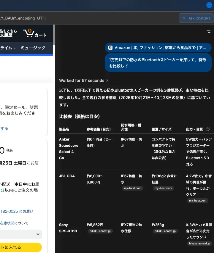Open the 在庫状況 link

tap(7, 223)
